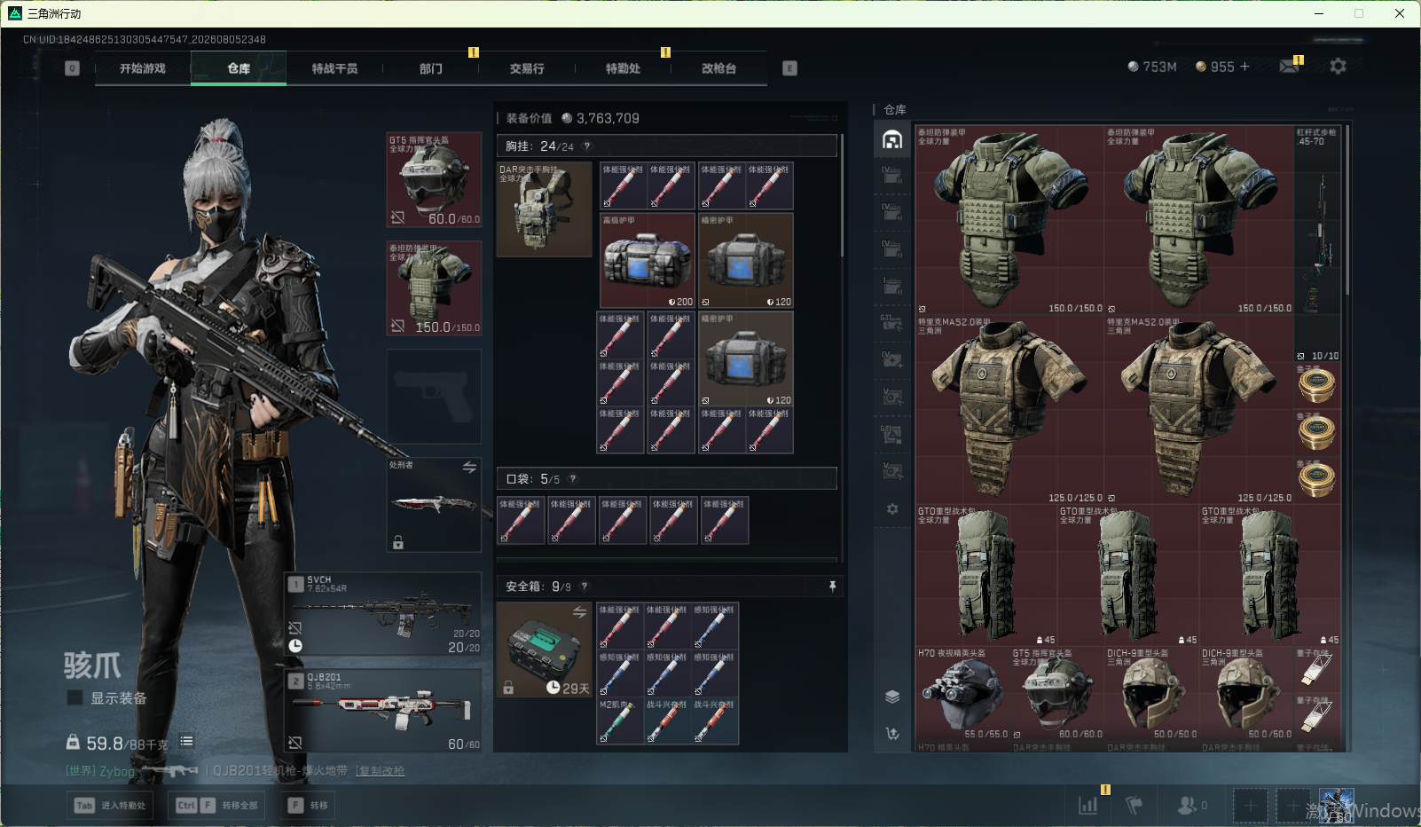
Task: Open the statistics bar-chart icon
Action: pos(1087,805)
